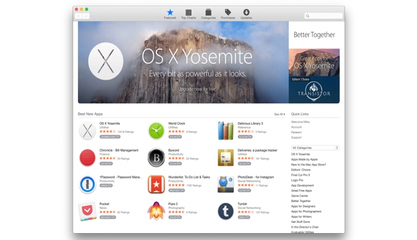Open the PhotoDesk camera icon
This screenshot has height=240, width=417.
(225, 184)
